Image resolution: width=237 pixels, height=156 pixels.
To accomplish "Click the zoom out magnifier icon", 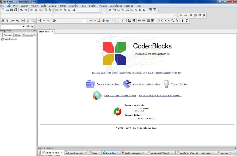I will point(177,21).
